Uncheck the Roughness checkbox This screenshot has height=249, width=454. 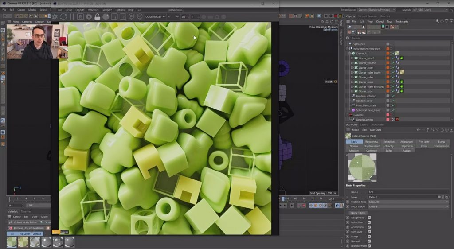pos(369,218)
